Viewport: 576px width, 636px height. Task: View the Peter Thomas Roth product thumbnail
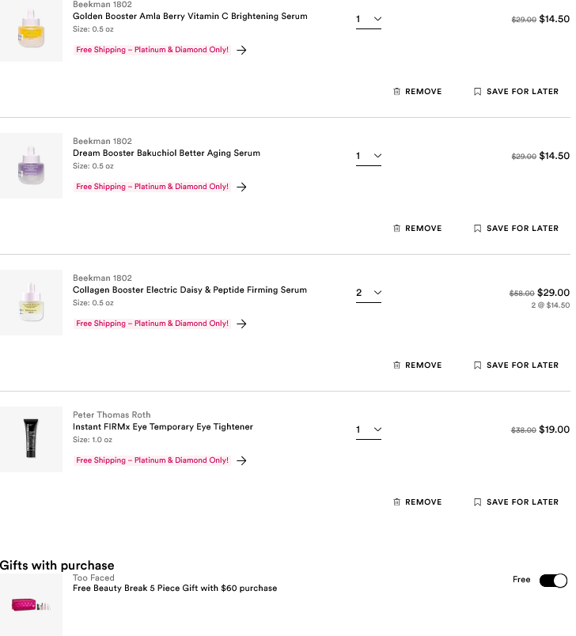pyautogui.click(x=31, y=439)
